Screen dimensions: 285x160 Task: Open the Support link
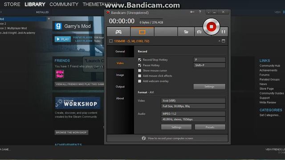click(265, 98)
